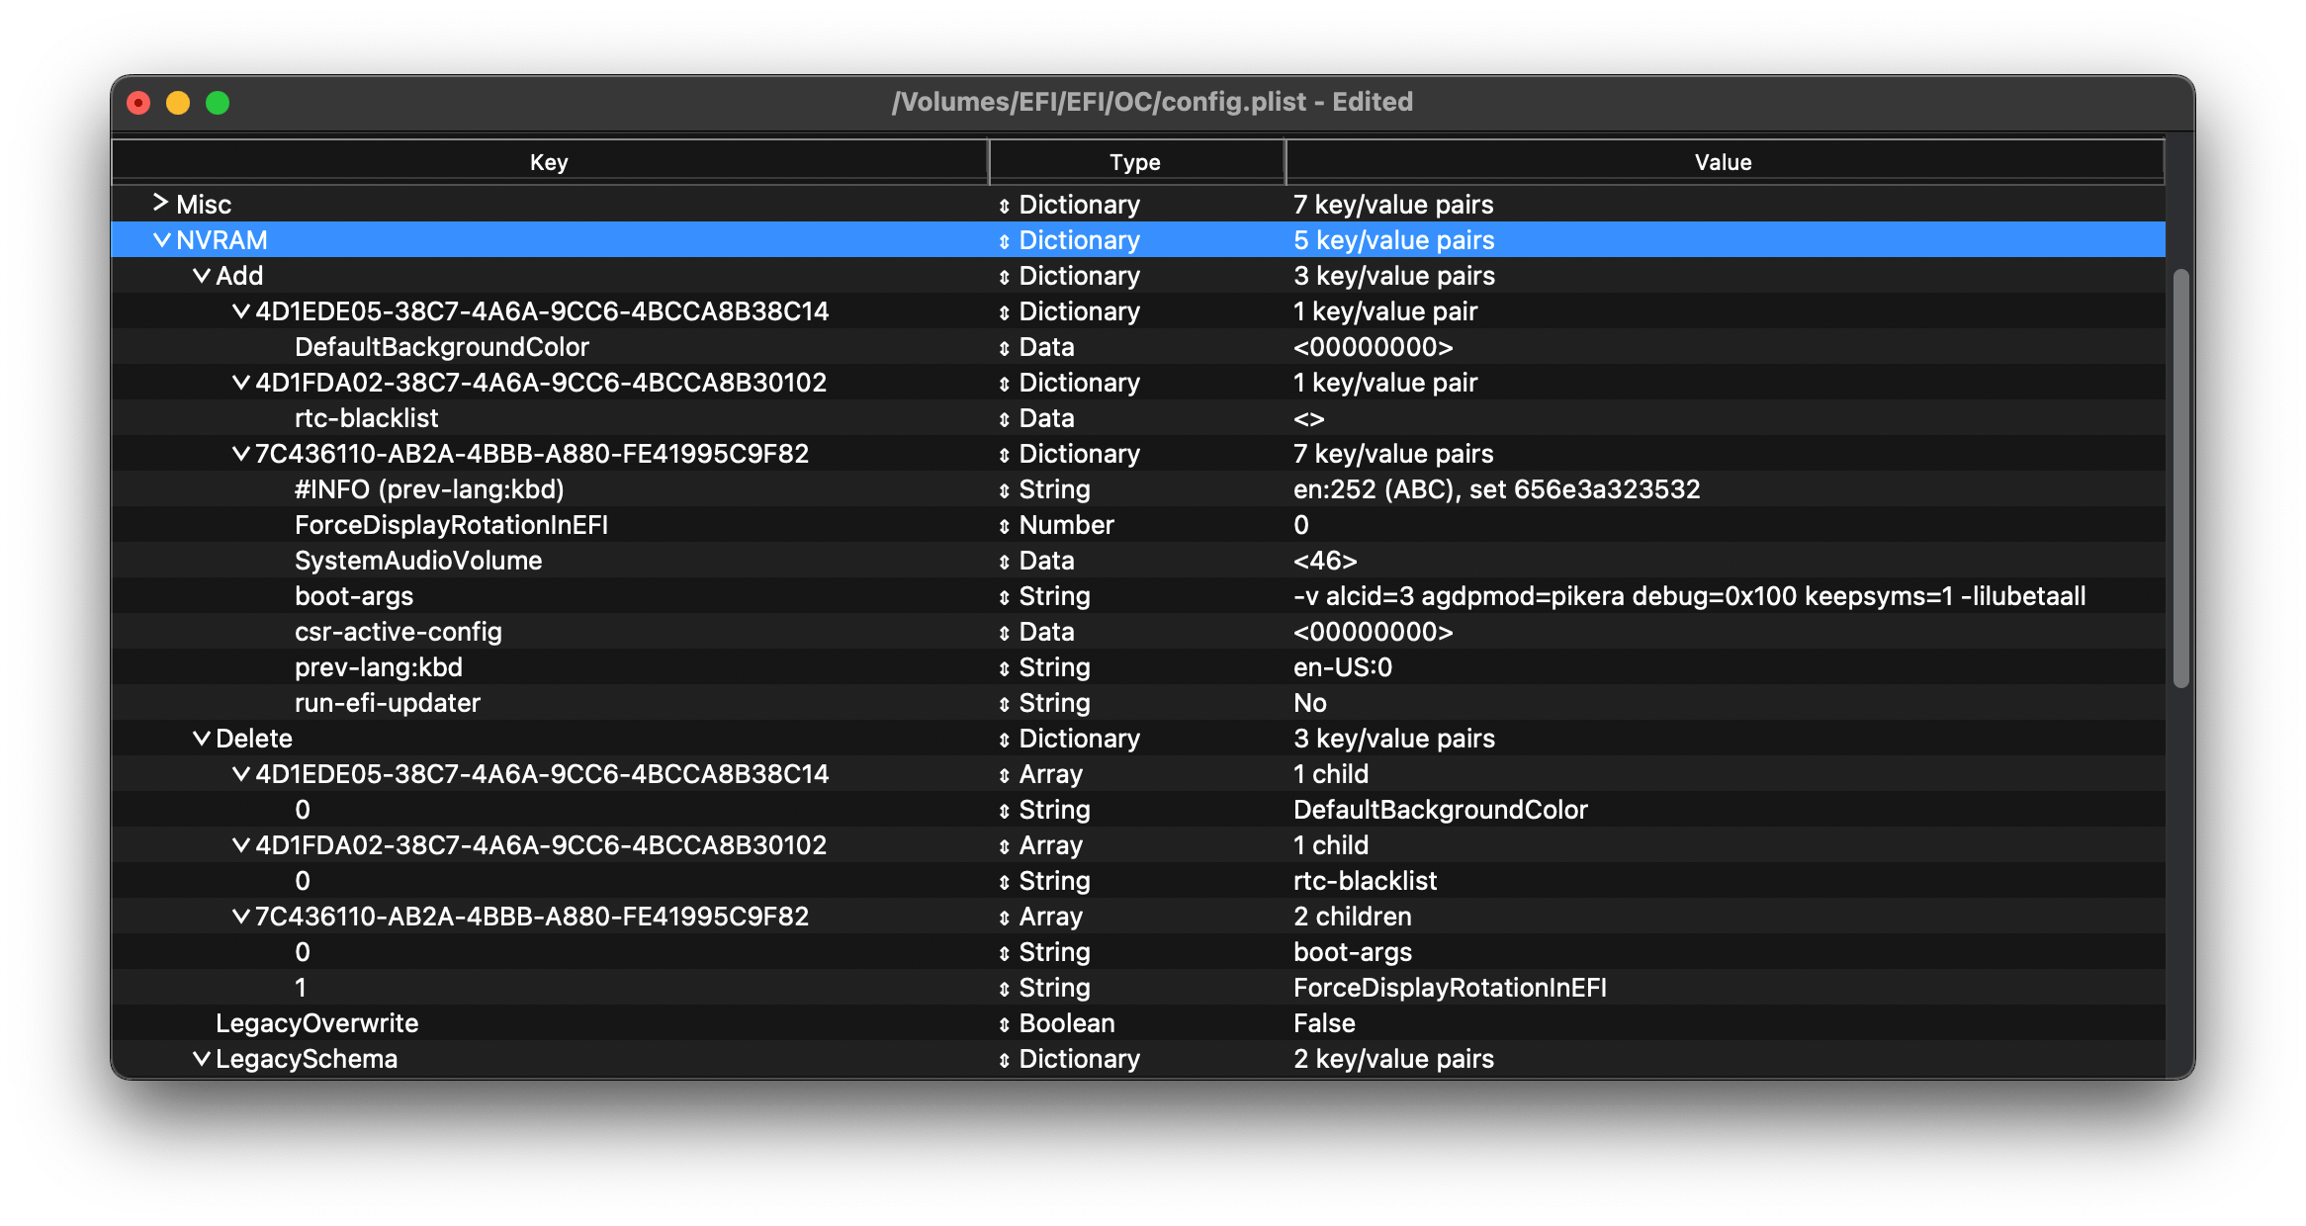2306x1226 pixels.
Task: Collapse the NVRAM dictionary
Action: [x=161, y=240]
